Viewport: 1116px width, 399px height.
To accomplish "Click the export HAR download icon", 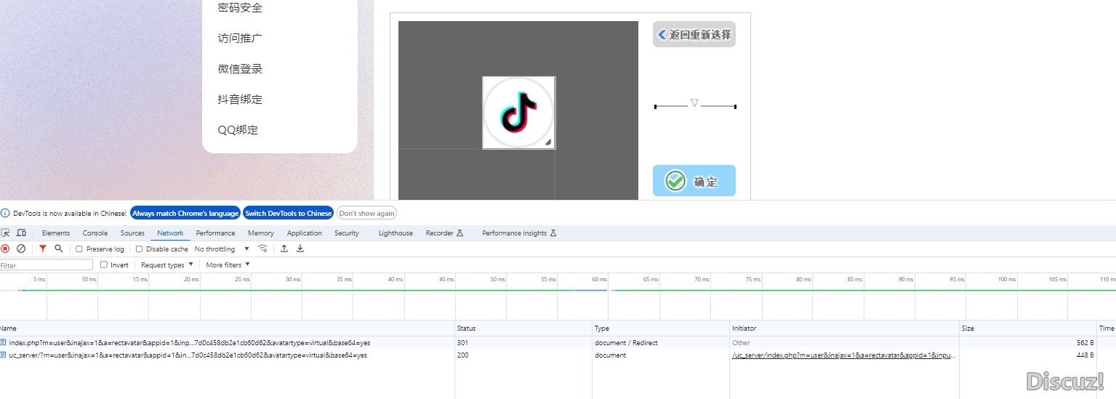I will click(x=300, y=249).
